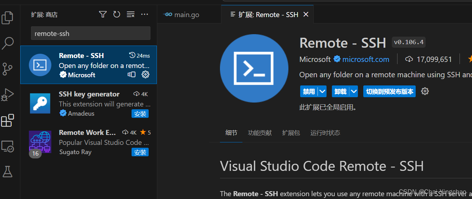
Task: Switch to the main.go editor tab
Action: pyautogui.click(x=189, y=15)
